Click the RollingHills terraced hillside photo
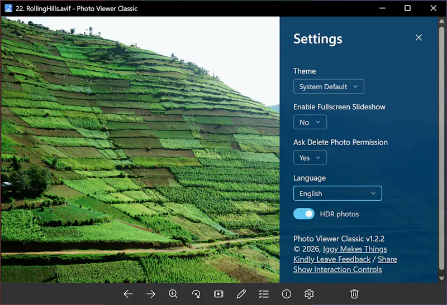The image size is (447, 305). [140, 149]
